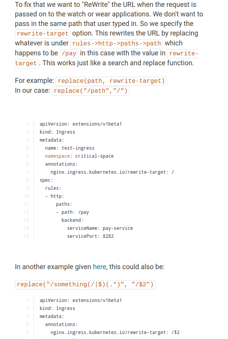The image size is (228, 339).
Task: Click line number 1 of first code block
Action: click(x=27, y=124)
